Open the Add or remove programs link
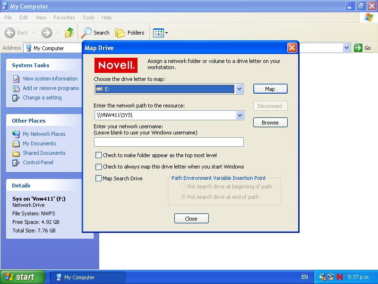 [51, 88]
